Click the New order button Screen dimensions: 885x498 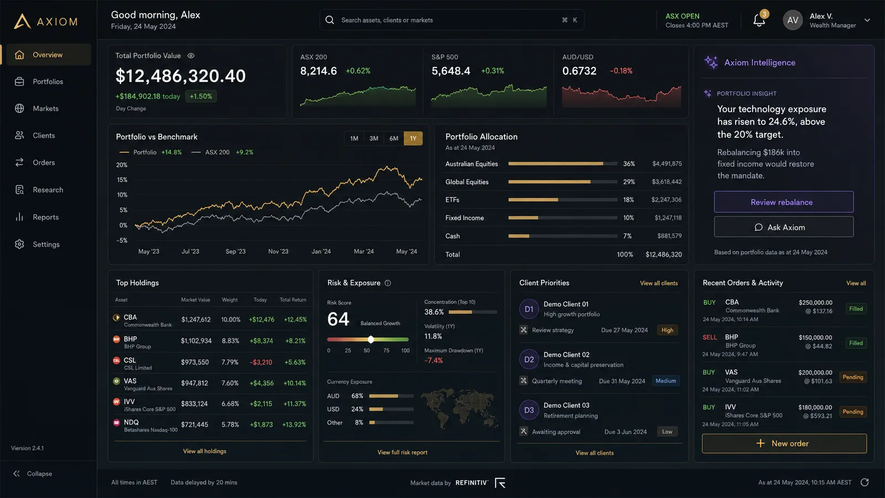tap(784, 443)
